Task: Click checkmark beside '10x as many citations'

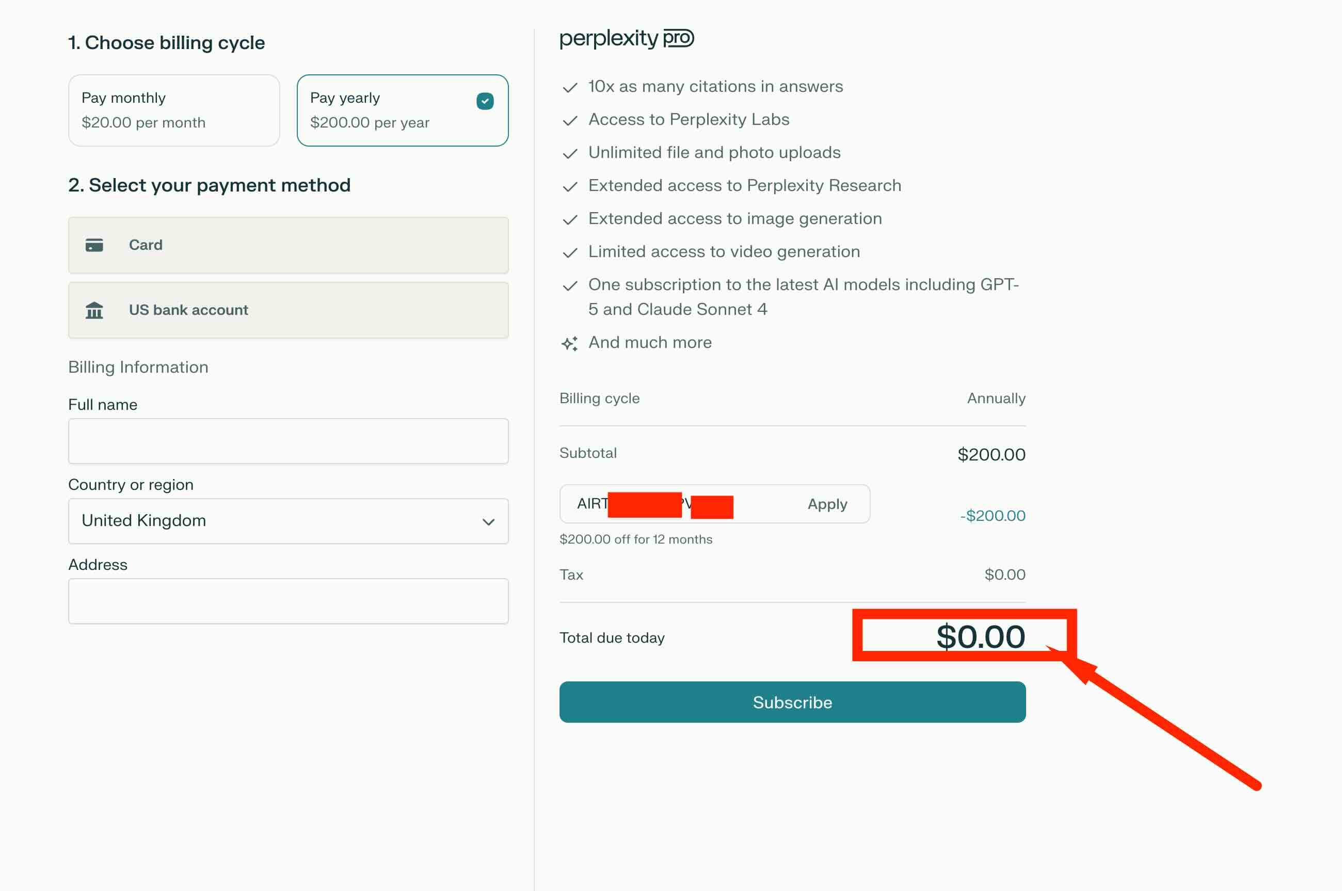Action: pos(569,88)
